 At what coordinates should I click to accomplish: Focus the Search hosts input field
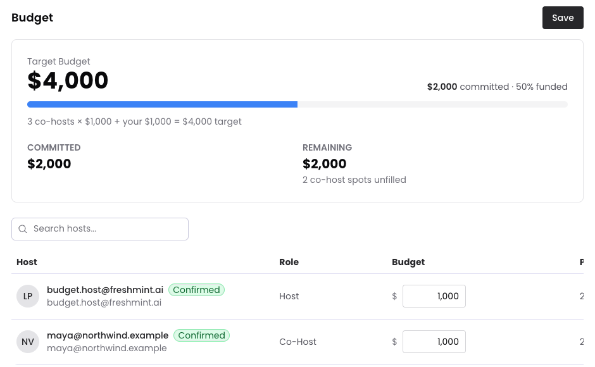100,229
